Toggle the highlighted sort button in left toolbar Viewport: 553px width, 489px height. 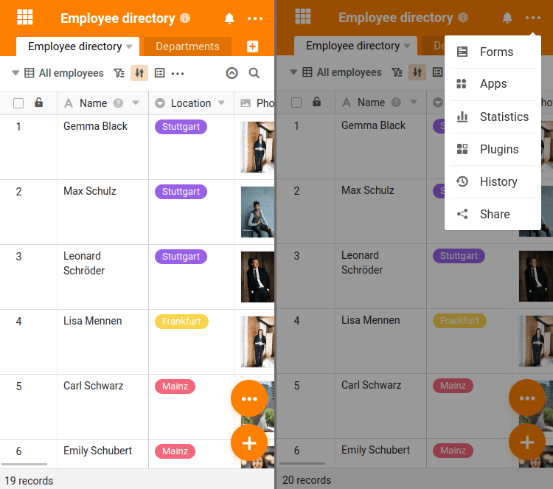(139, 73)
